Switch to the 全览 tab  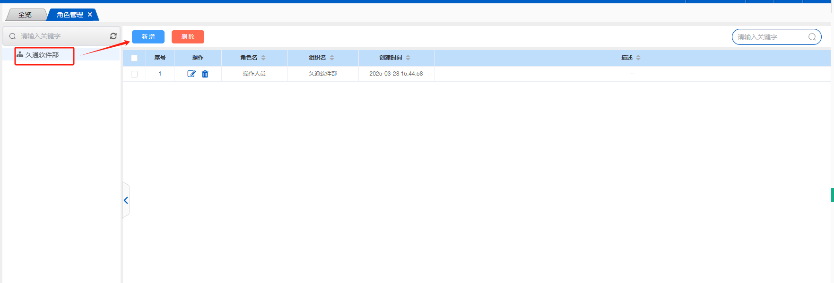(25, 15)
